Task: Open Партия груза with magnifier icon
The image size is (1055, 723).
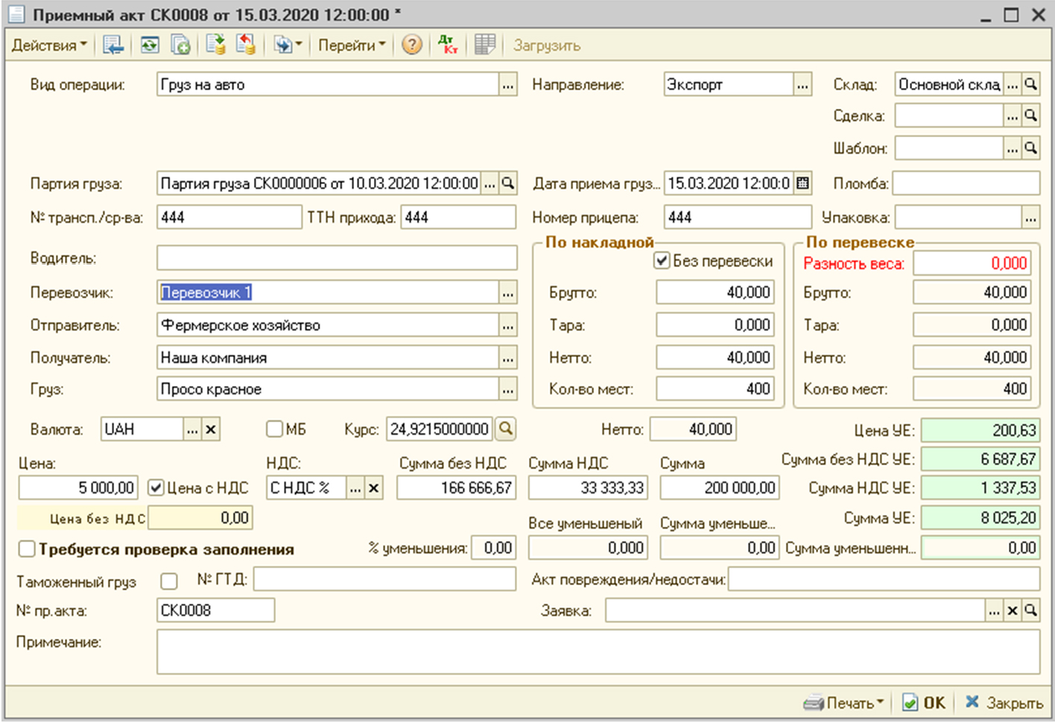Action: [508, 183]
